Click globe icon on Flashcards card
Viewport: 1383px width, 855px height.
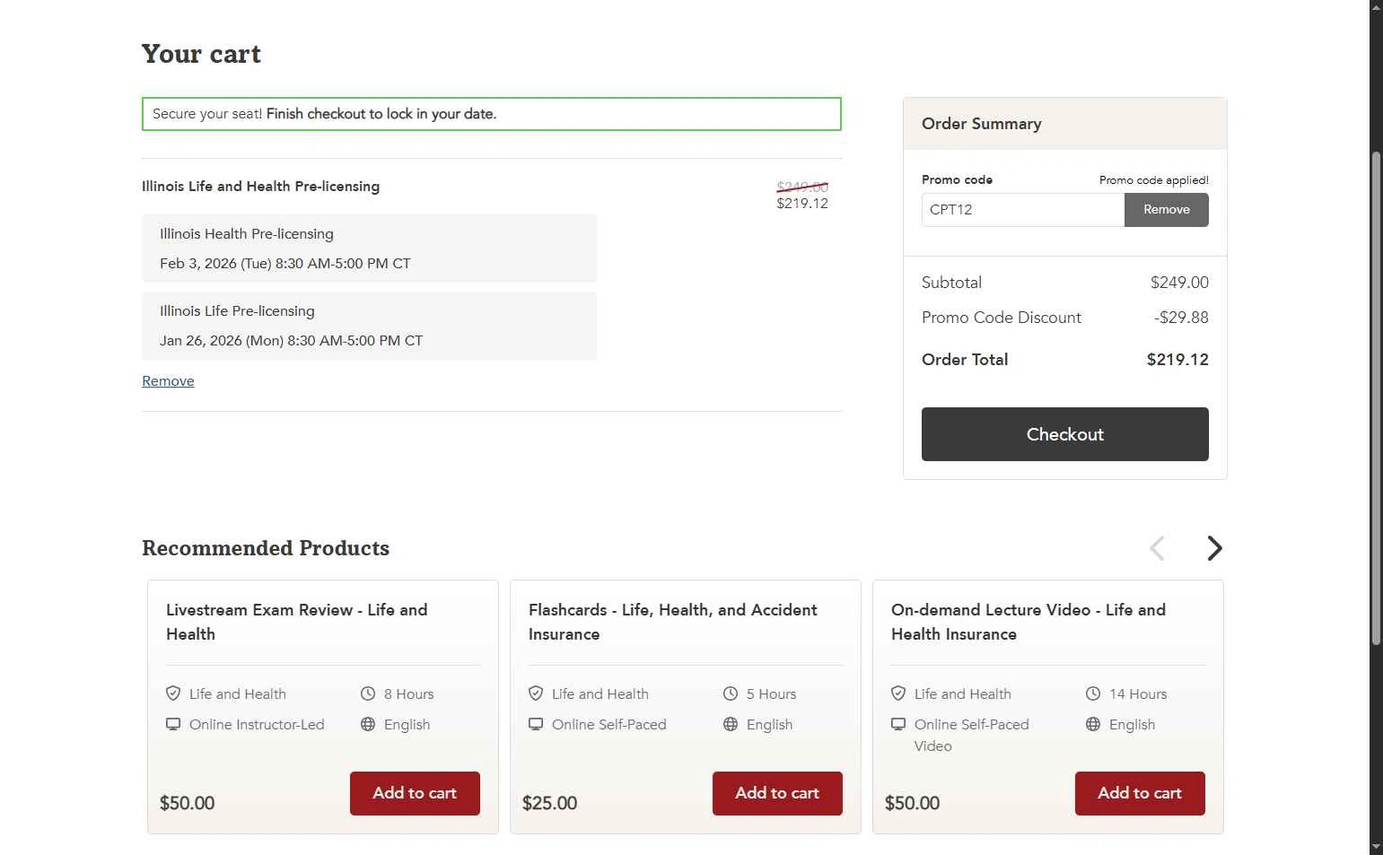tap(731, 724)
